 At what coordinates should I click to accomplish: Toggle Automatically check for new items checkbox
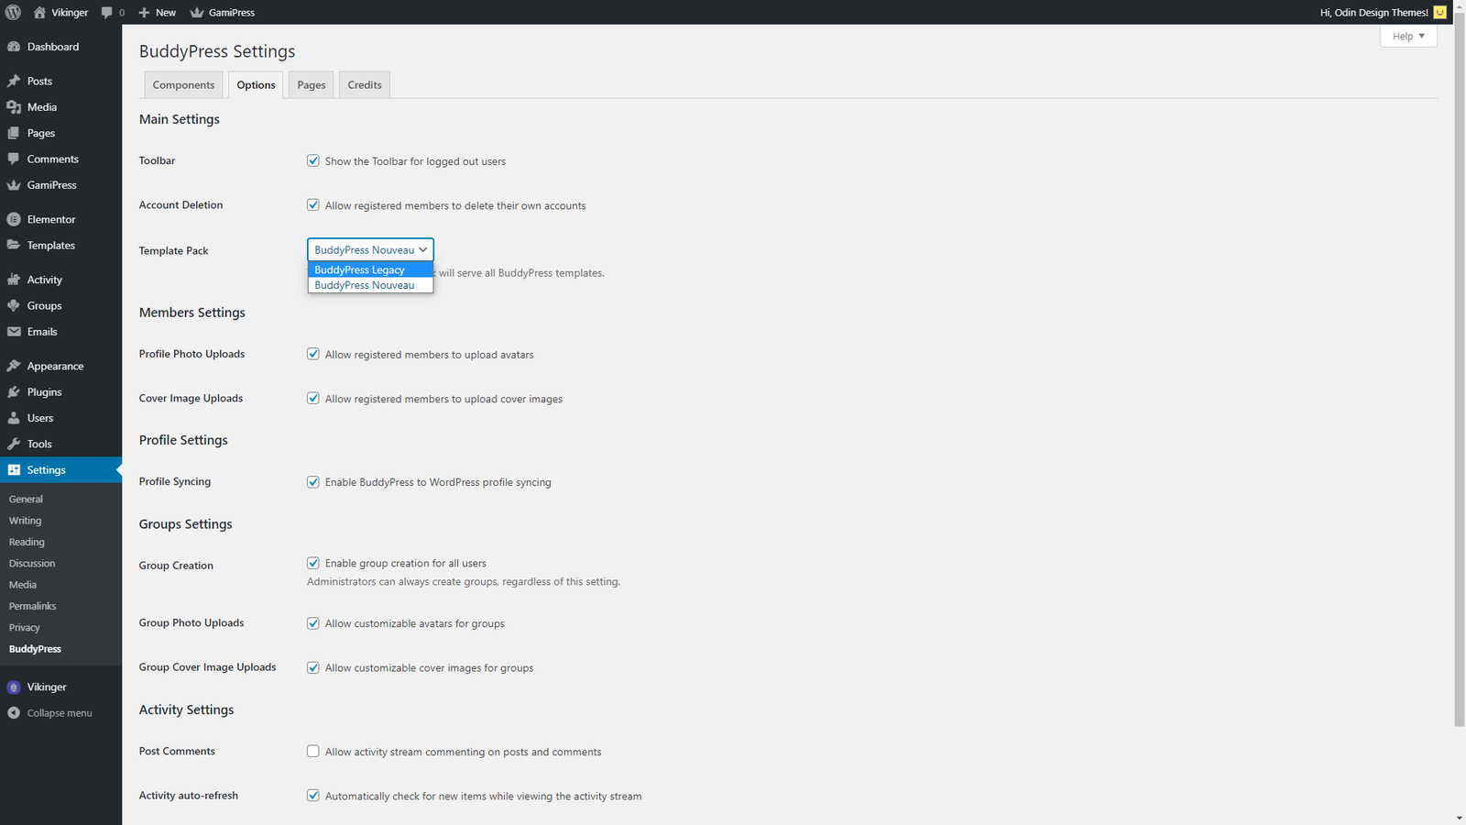[313, 796]
